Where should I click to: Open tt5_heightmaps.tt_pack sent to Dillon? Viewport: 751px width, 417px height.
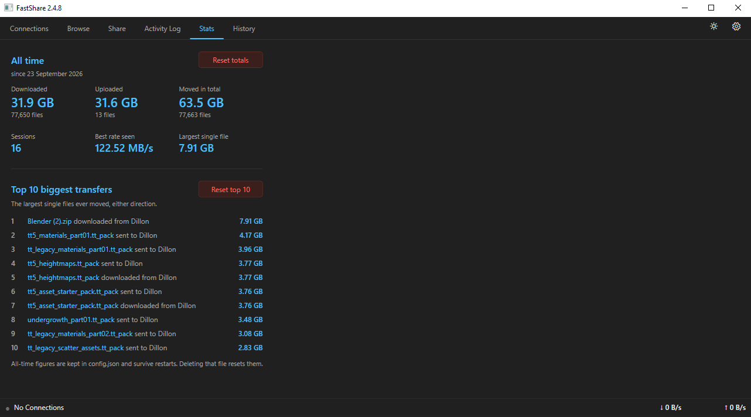tap(63, 264)
